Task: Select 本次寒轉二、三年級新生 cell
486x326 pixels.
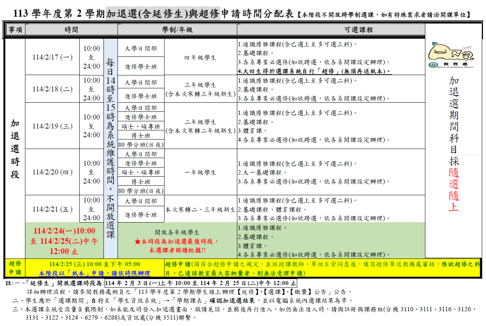Action: click(200, 209)
